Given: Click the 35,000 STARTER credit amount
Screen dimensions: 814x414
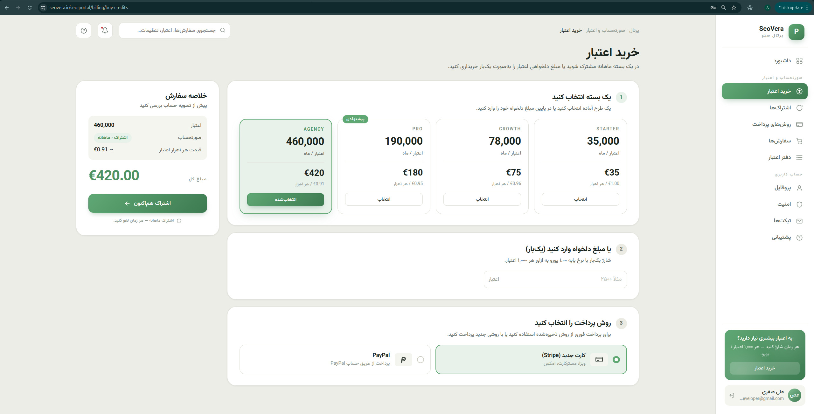Looking at the screenshot, I should (603, 141).
